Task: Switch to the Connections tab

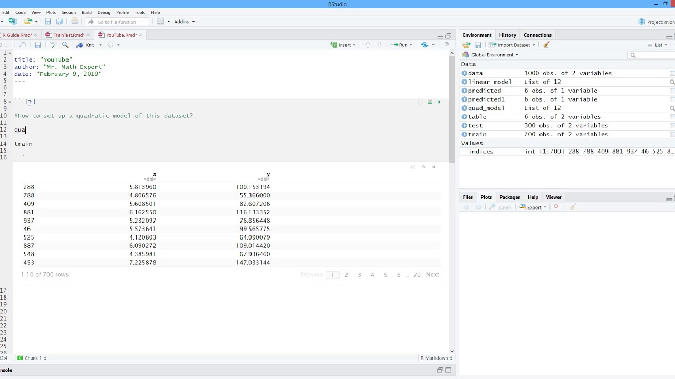Action: [x=537, y=35]
